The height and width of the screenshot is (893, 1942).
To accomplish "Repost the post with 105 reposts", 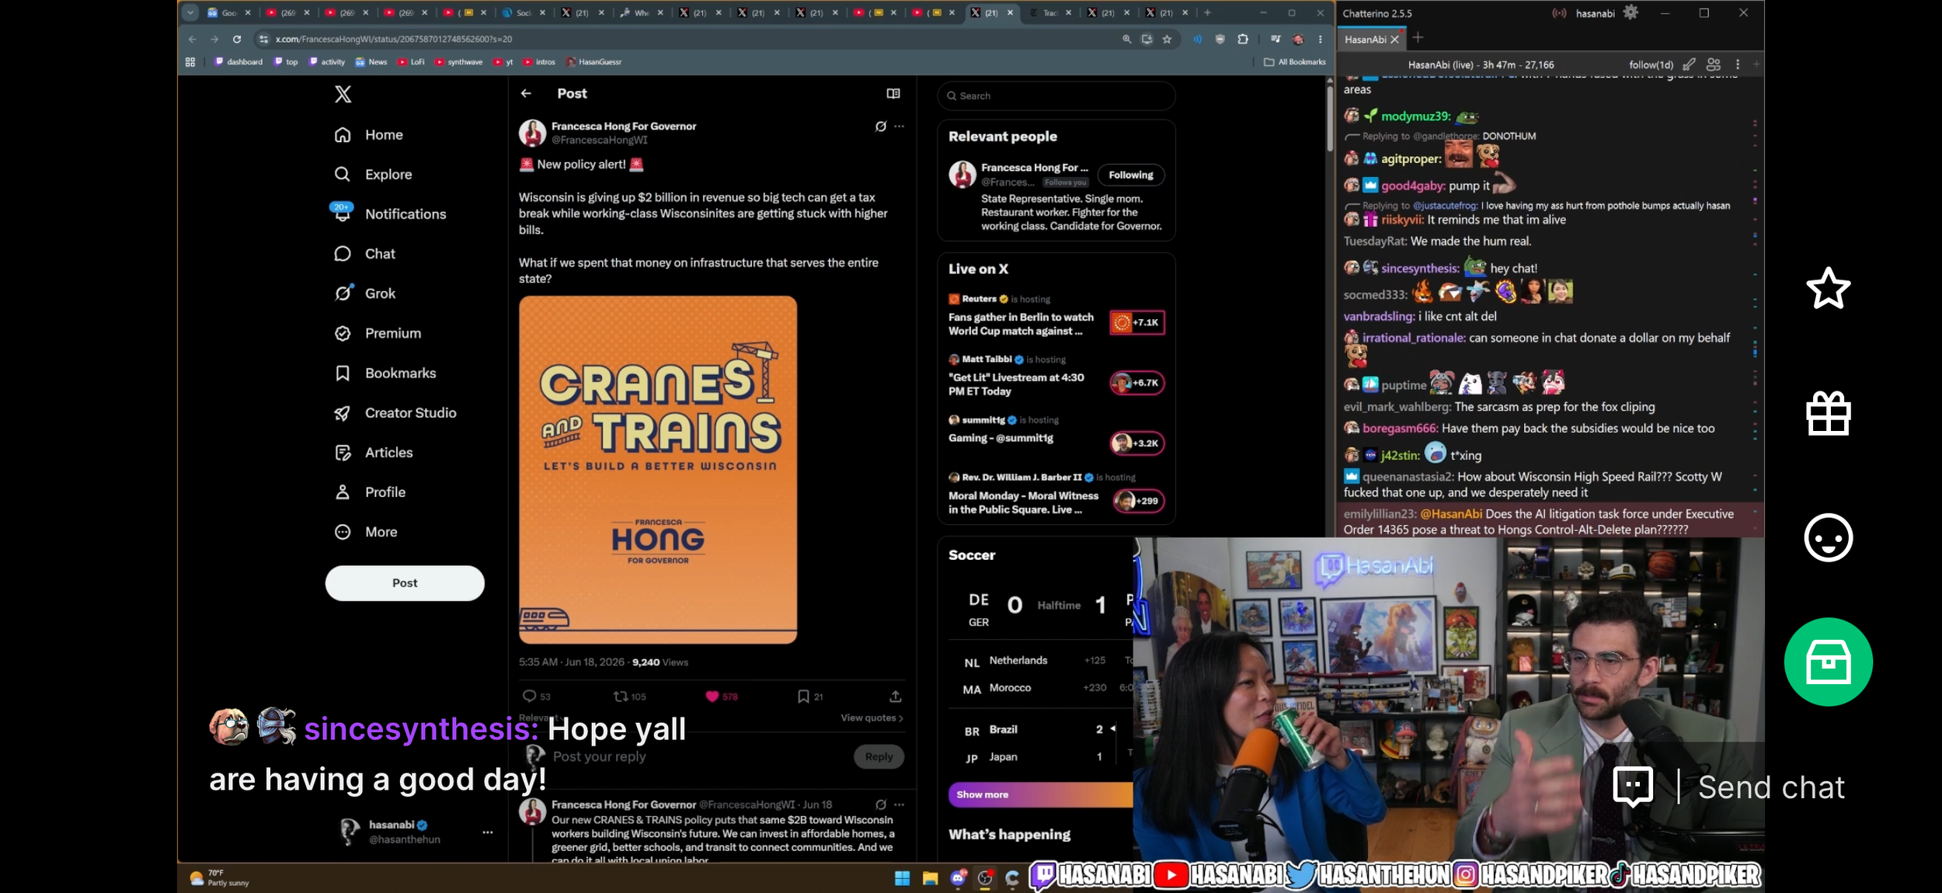I will tap(630, 697).
